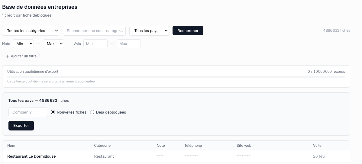Select the Déjà débloquées radio option
Screen dimensions: 362x164
point(92,112)
